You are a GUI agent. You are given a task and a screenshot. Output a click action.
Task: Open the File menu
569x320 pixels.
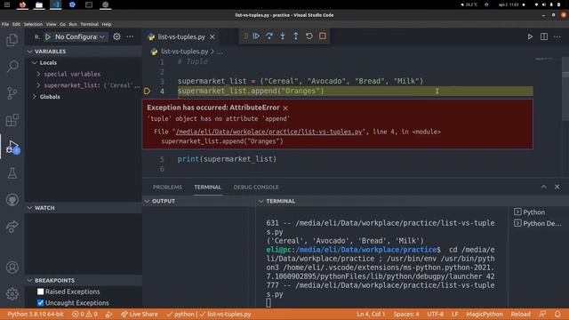pyautogui.click(x=5, y=24)
